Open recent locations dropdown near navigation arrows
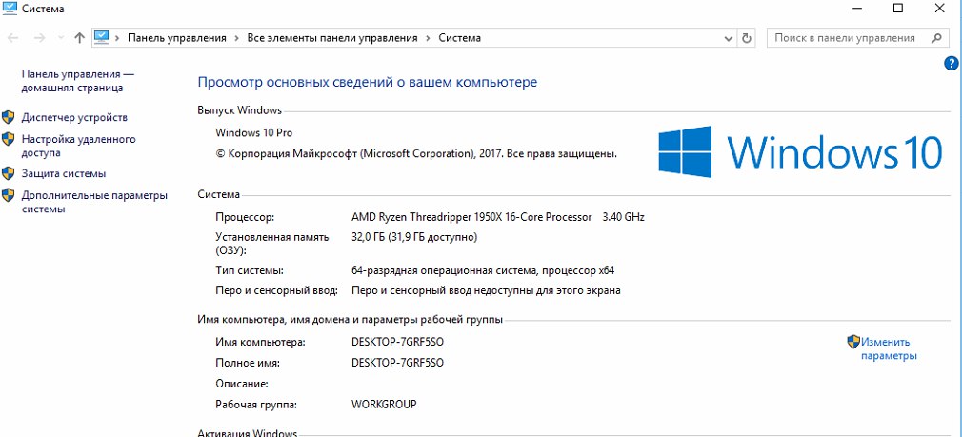This screenshot has height=437, width=962. point(60,38)
